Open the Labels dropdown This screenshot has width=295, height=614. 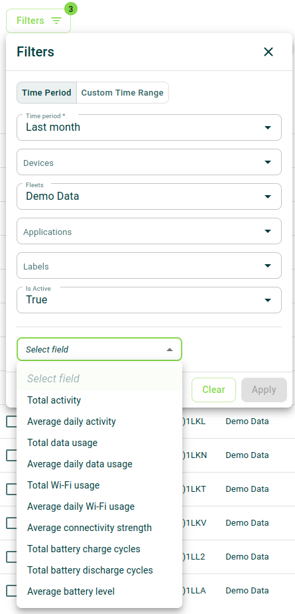[149, 266]
